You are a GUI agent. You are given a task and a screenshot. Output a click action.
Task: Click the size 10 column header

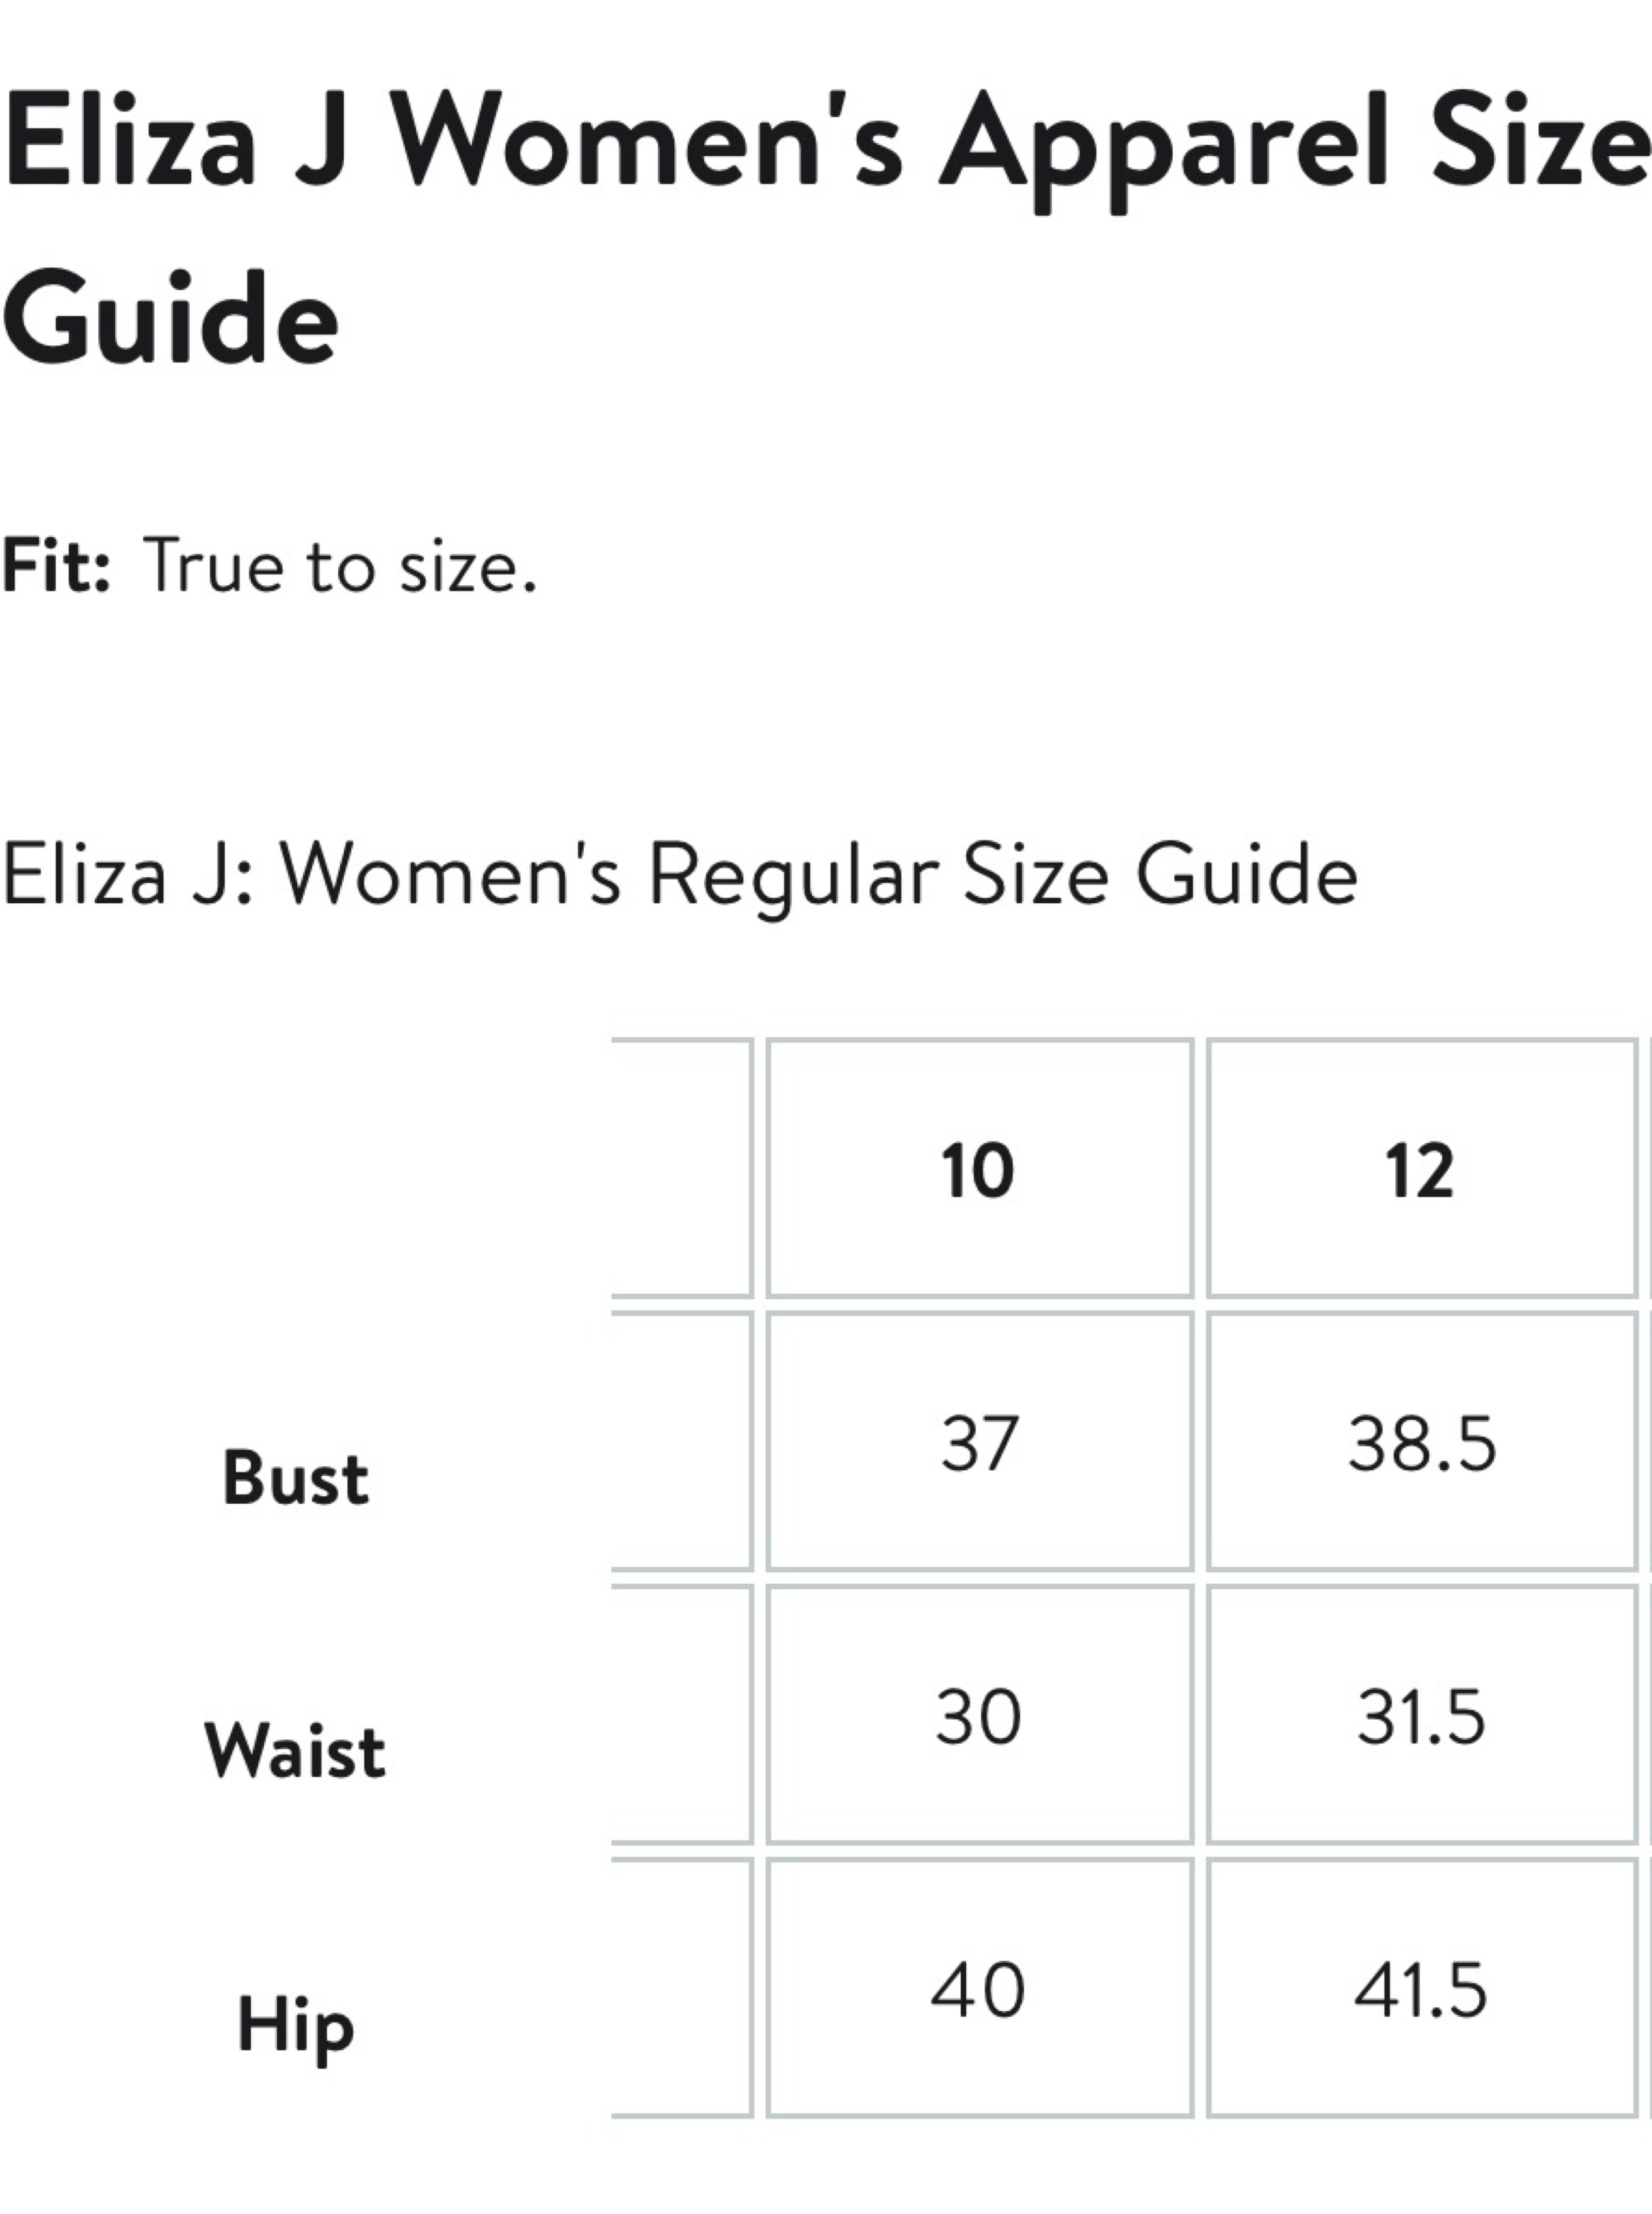tap(979, 1168)
